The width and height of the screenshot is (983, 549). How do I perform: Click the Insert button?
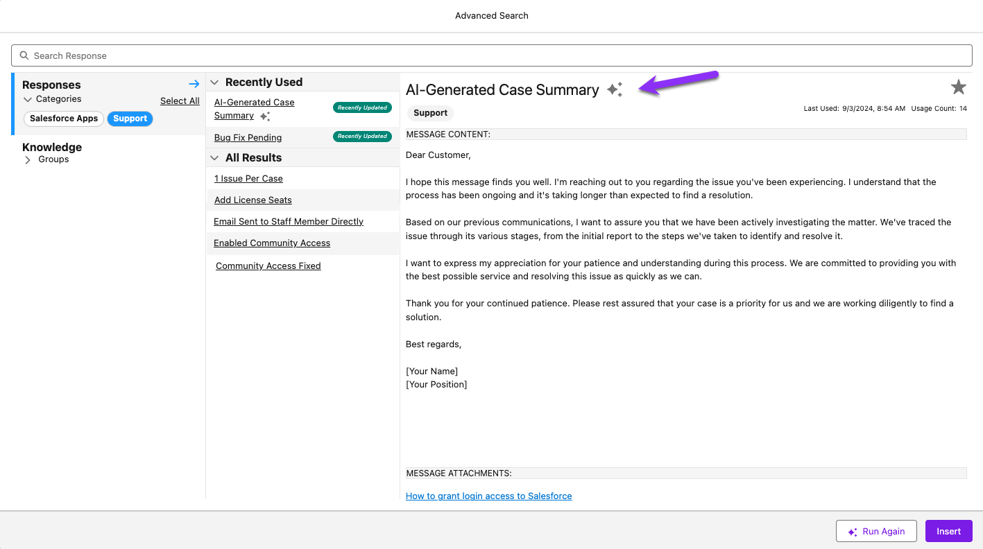pyautogui.click(x=948, y=531)
